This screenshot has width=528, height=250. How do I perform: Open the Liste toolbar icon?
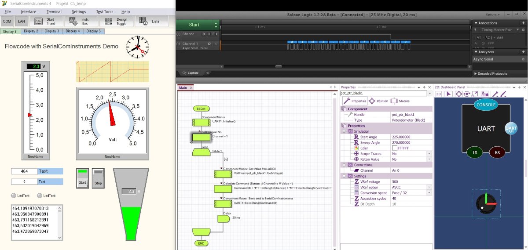[150, 21]
